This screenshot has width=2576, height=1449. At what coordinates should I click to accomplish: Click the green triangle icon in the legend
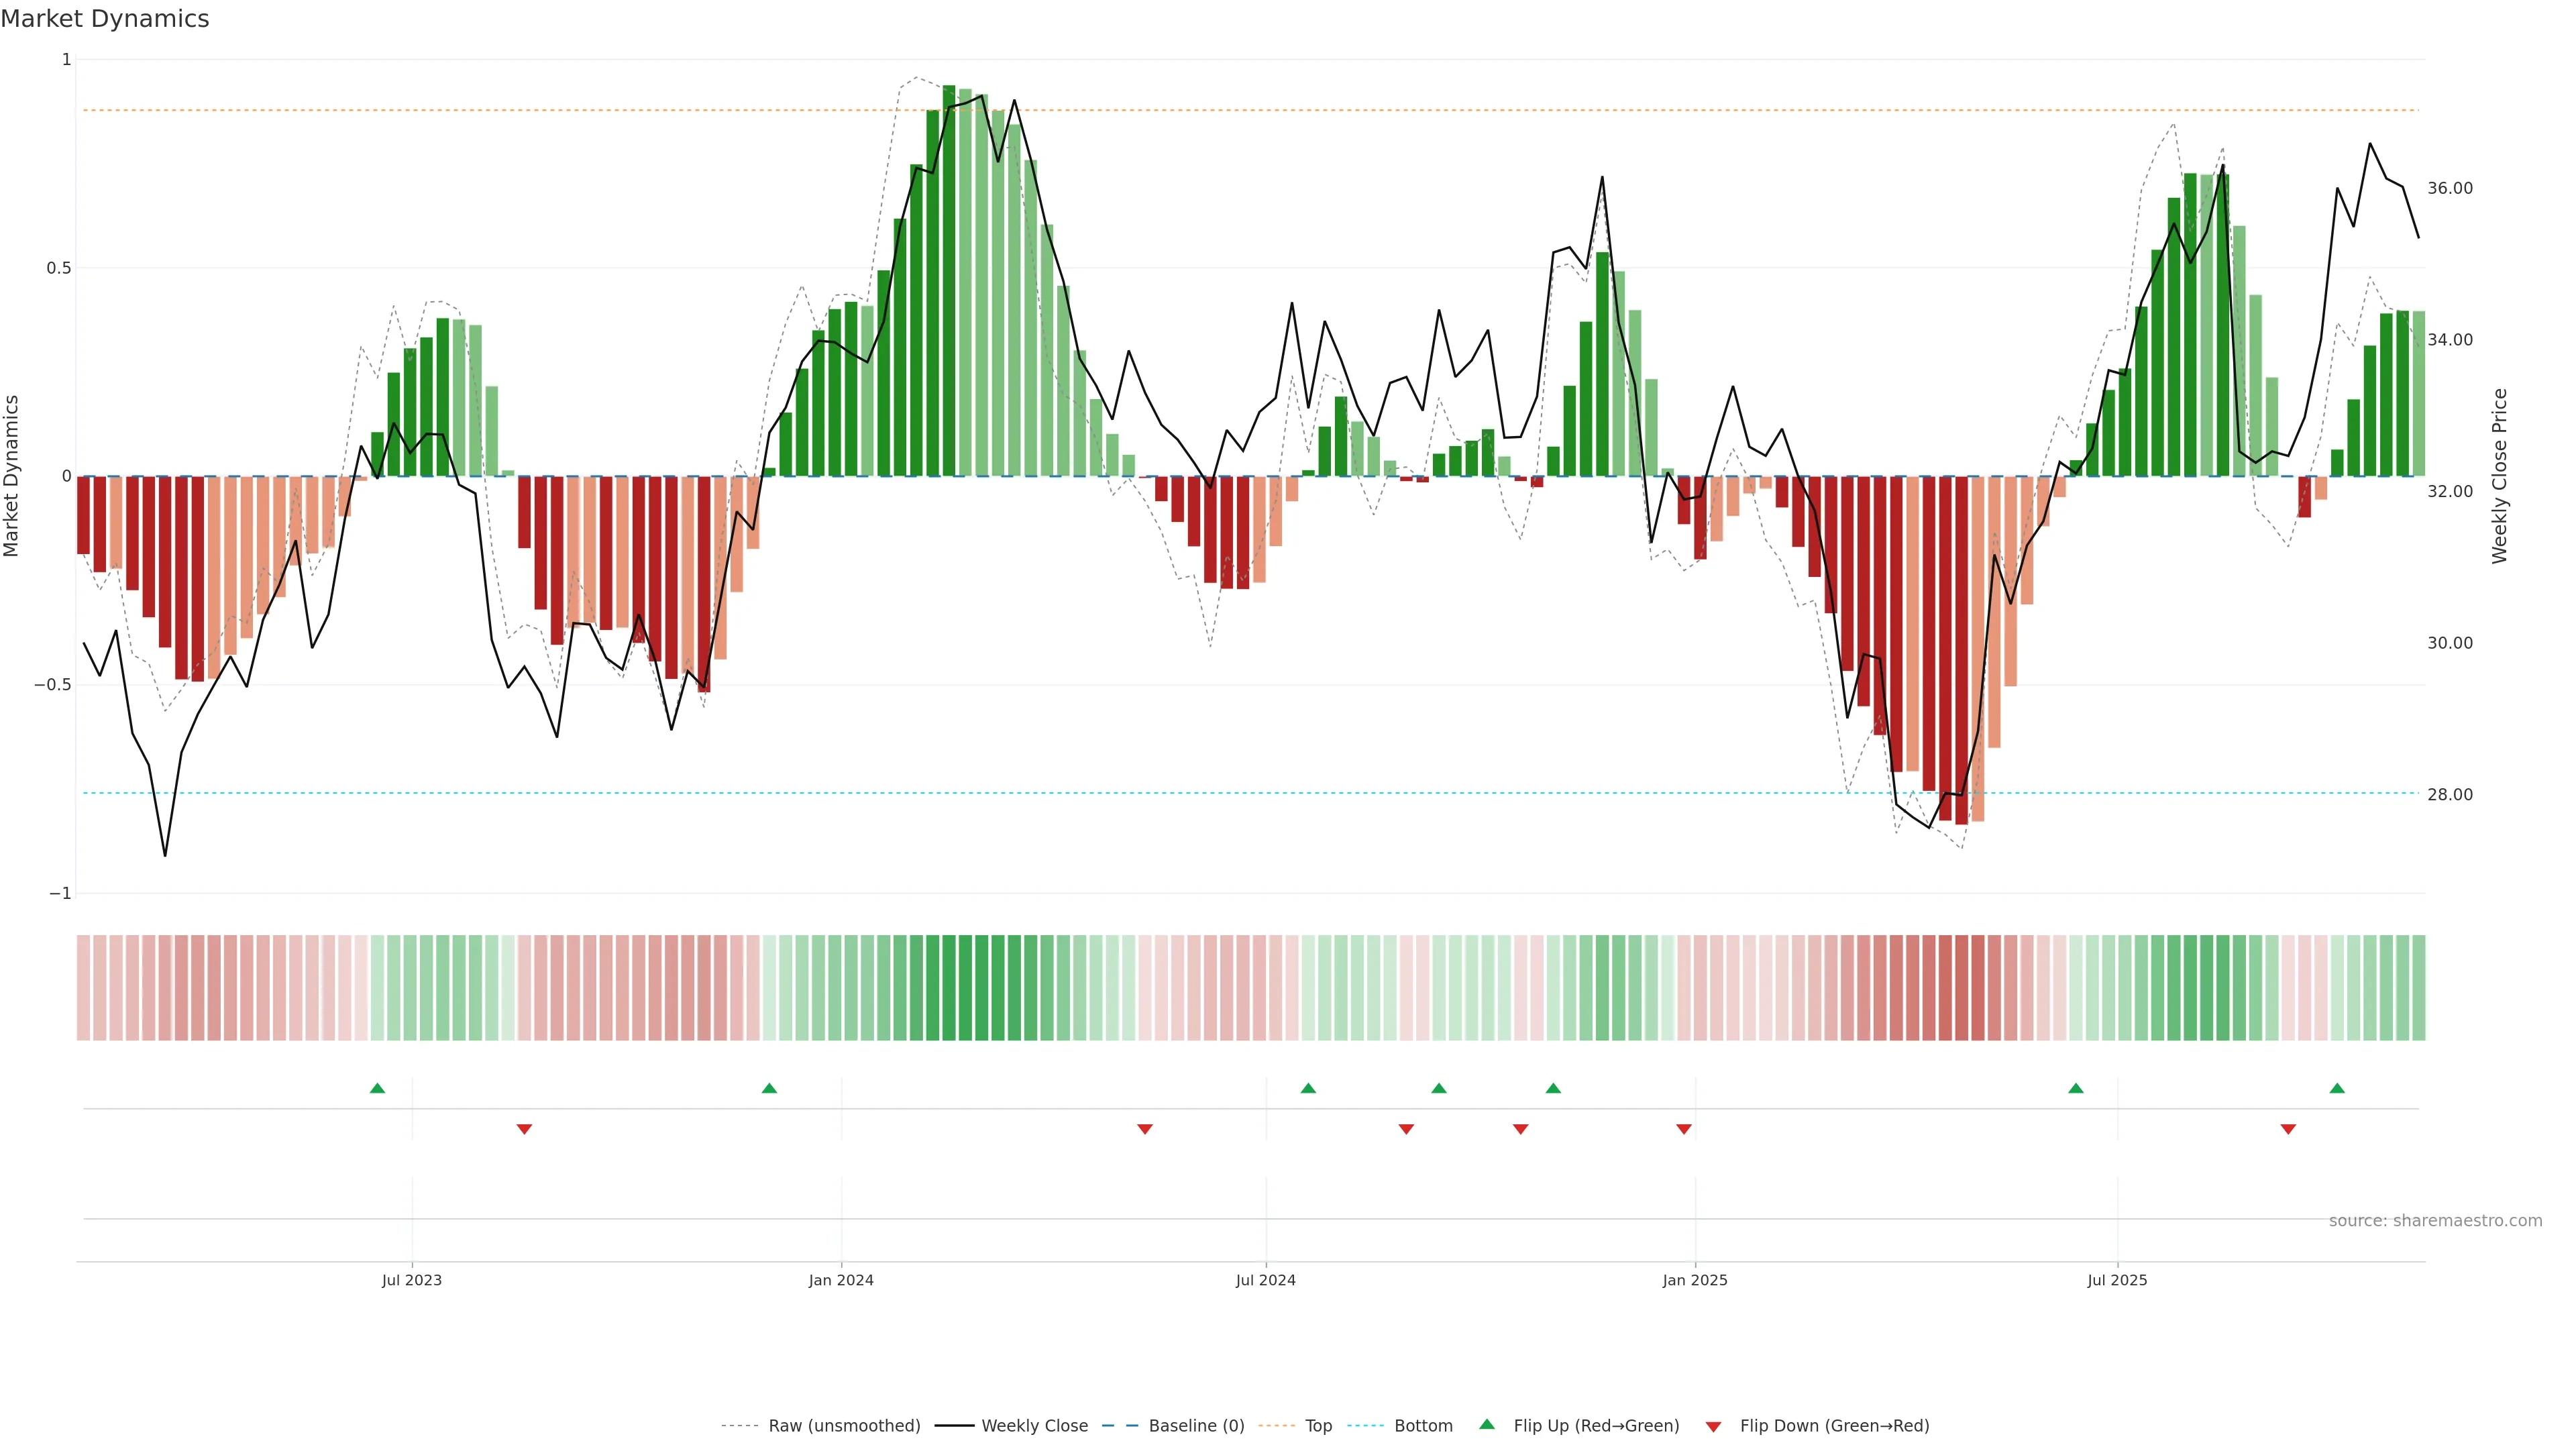1487,1424
